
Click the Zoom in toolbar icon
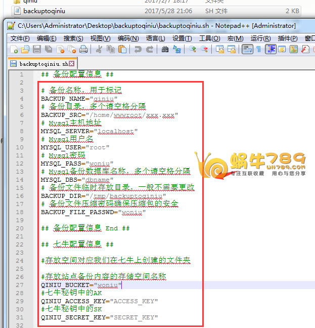(192, 49)
